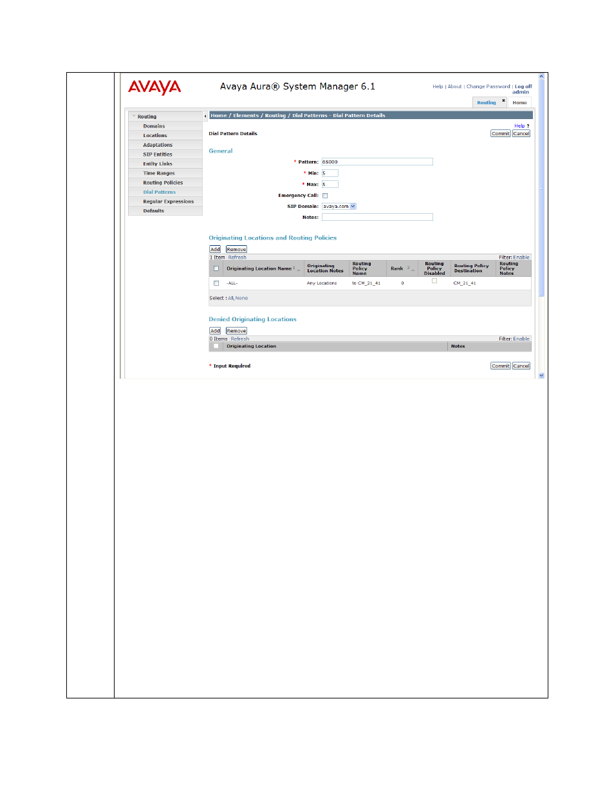Click the Change Password link
The height and width of the screenshot is (795, 614).
(488, 87)
